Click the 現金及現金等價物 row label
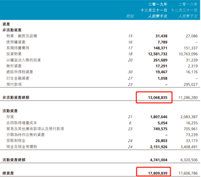The width and height of the screenshot is (201, 177). point(22,147)
